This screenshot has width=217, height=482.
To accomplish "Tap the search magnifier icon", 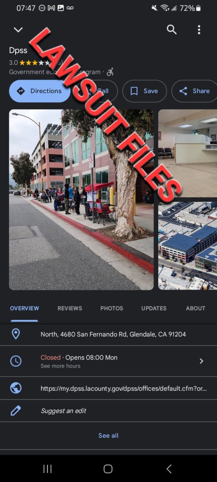I will coord(171,30).
